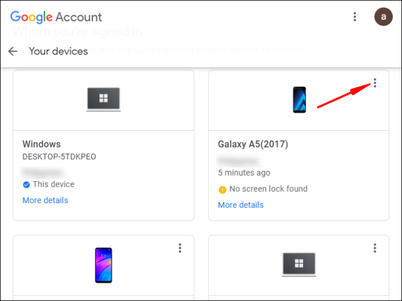Open the three-dot menu on the bottom-left phone card
402x301 pixels.
180,249
